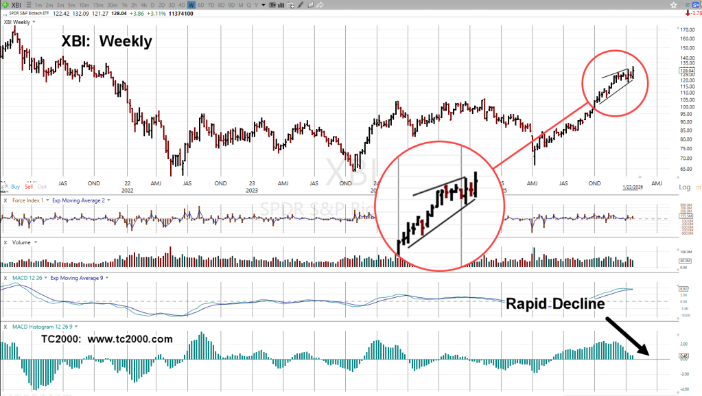Screen dimensions: 702x396
Task: Close the Force Index pane with X
Action: coord(5,200)
